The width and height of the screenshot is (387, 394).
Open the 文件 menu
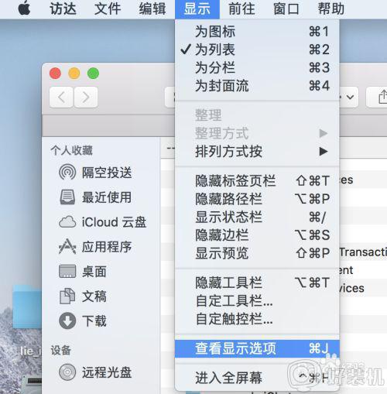[108, 9]
